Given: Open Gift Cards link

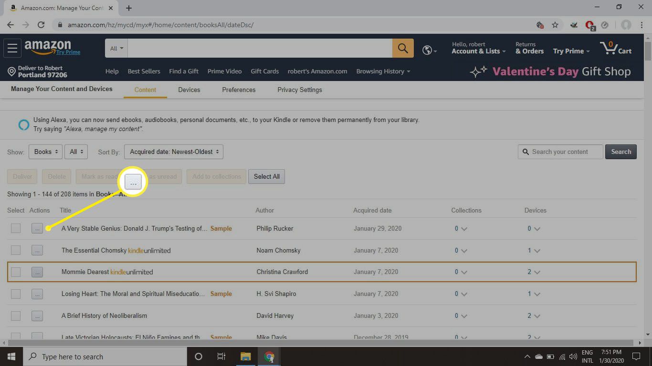Looking at the screenshot, I should coord(264,71).
